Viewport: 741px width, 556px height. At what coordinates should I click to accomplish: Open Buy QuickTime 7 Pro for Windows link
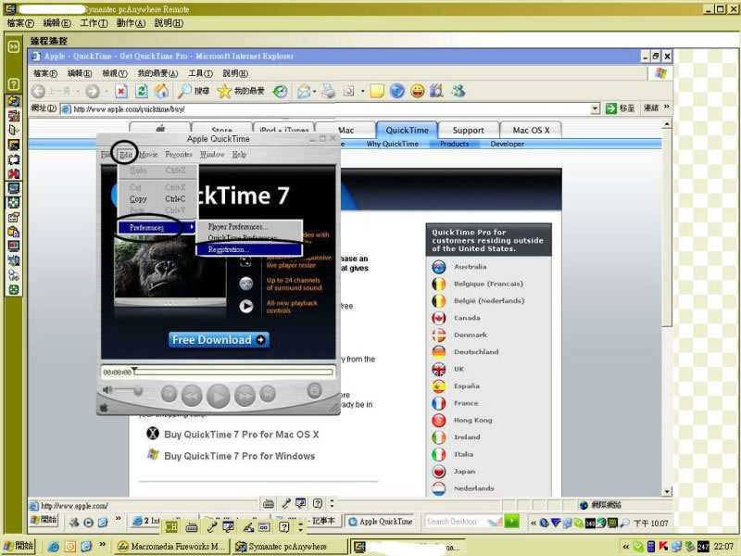239,456
